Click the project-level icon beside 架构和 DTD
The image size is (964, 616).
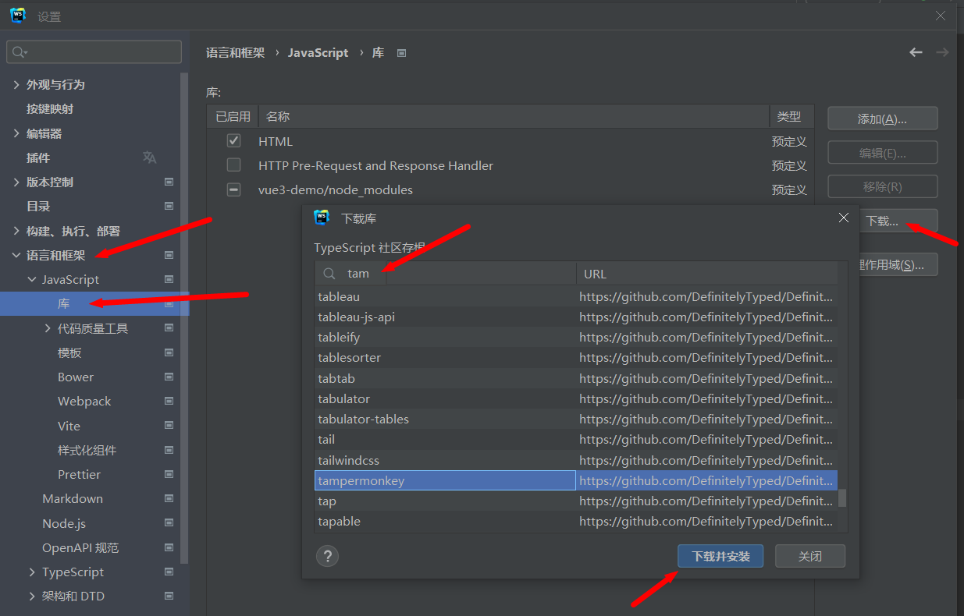(169, 596)
